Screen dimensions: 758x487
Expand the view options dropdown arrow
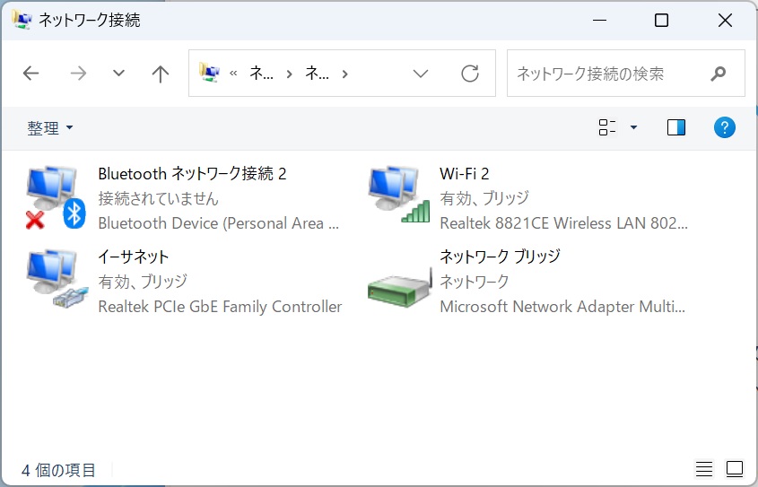(633, 127)
